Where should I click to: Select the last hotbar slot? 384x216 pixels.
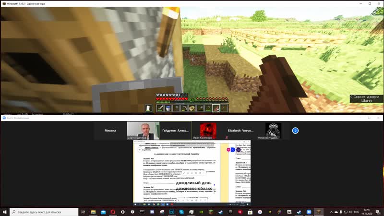[224, 108]
